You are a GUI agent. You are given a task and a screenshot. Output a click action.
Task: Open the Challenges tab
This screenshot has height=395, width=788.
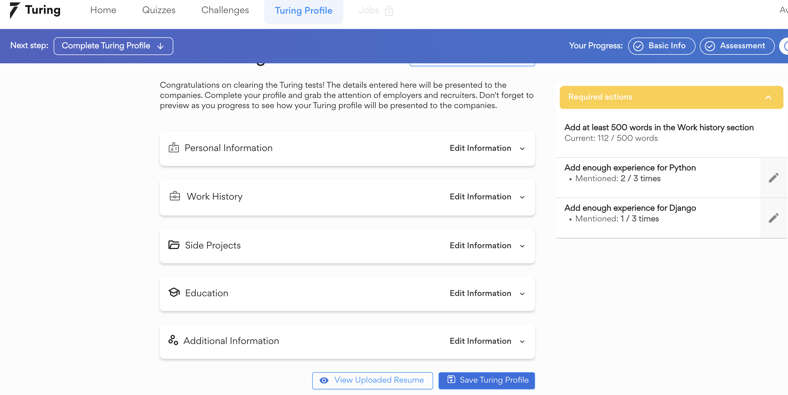click(225, 10)
